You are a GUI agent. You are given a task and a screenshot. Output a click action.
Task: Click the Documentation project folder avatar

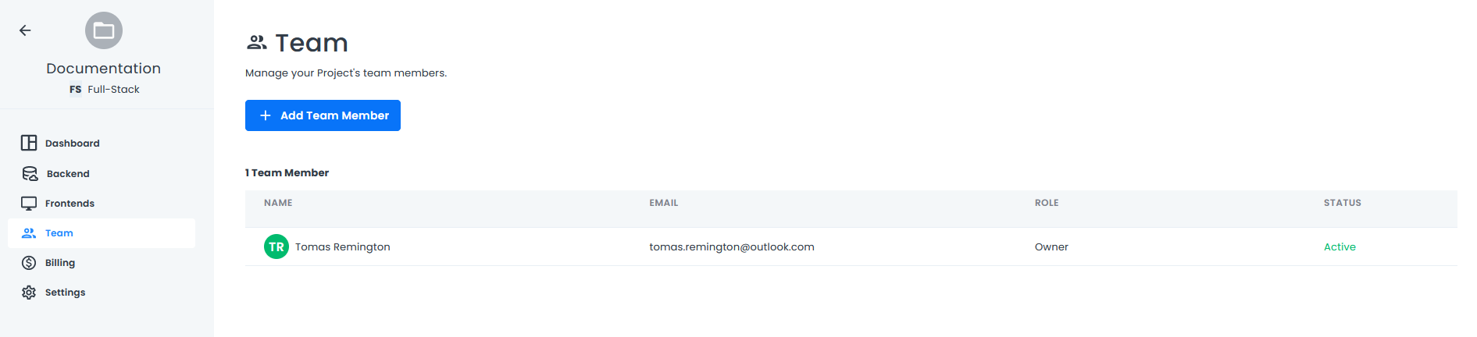[x=104, y=30]
